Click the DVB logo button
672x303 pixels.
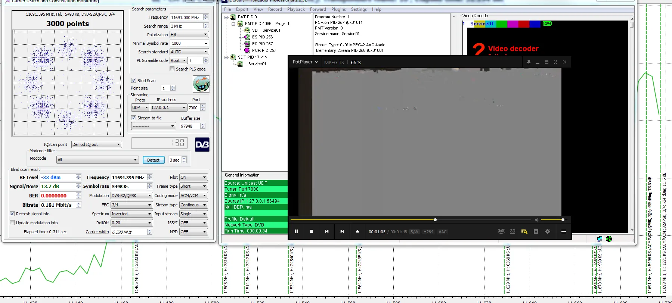point(202,145)
